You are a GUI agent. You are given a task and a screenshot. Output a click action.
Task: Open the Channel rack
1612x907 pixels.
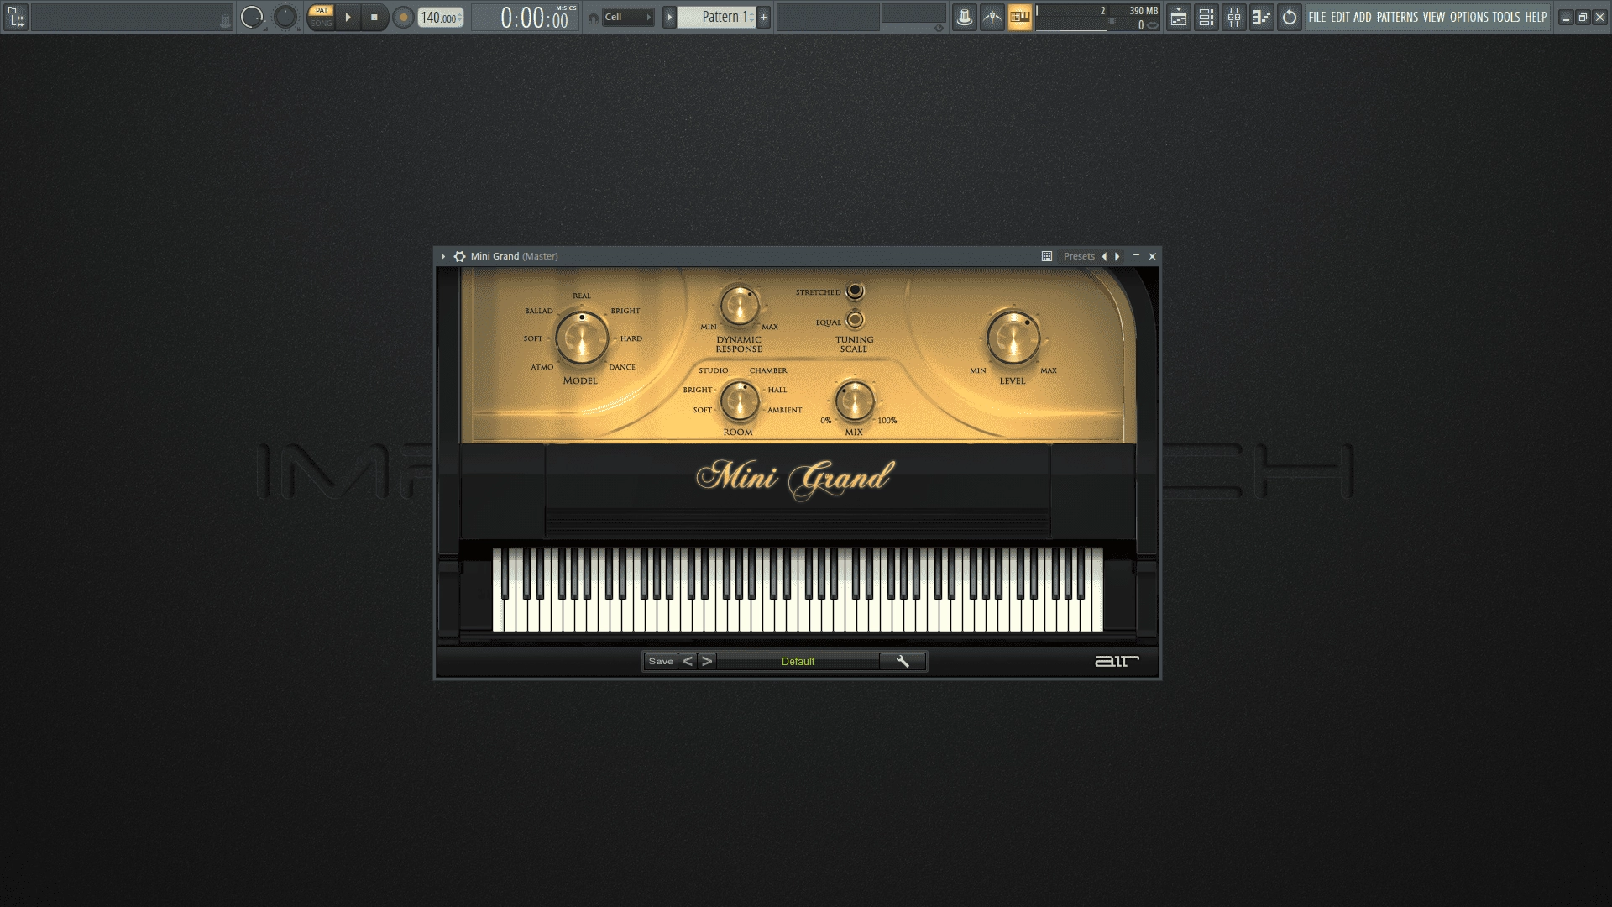(1206, 17)
